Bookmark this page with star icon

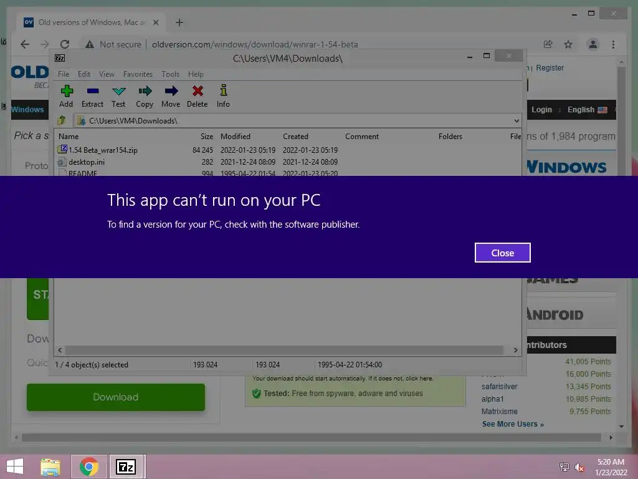[568, 44]
